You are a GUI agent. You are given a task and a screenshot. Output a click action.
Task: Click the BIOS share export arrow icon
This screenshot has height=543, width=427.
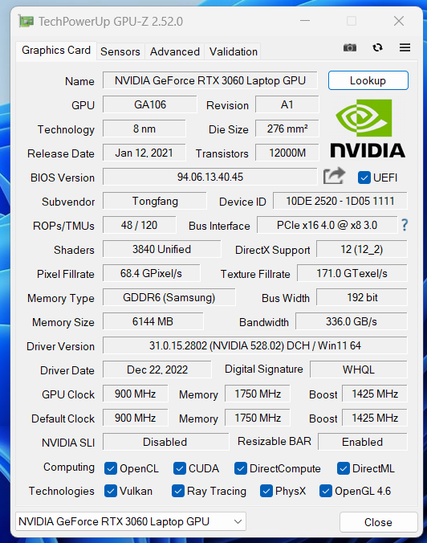pyautogui.click(x=334, y=176)
